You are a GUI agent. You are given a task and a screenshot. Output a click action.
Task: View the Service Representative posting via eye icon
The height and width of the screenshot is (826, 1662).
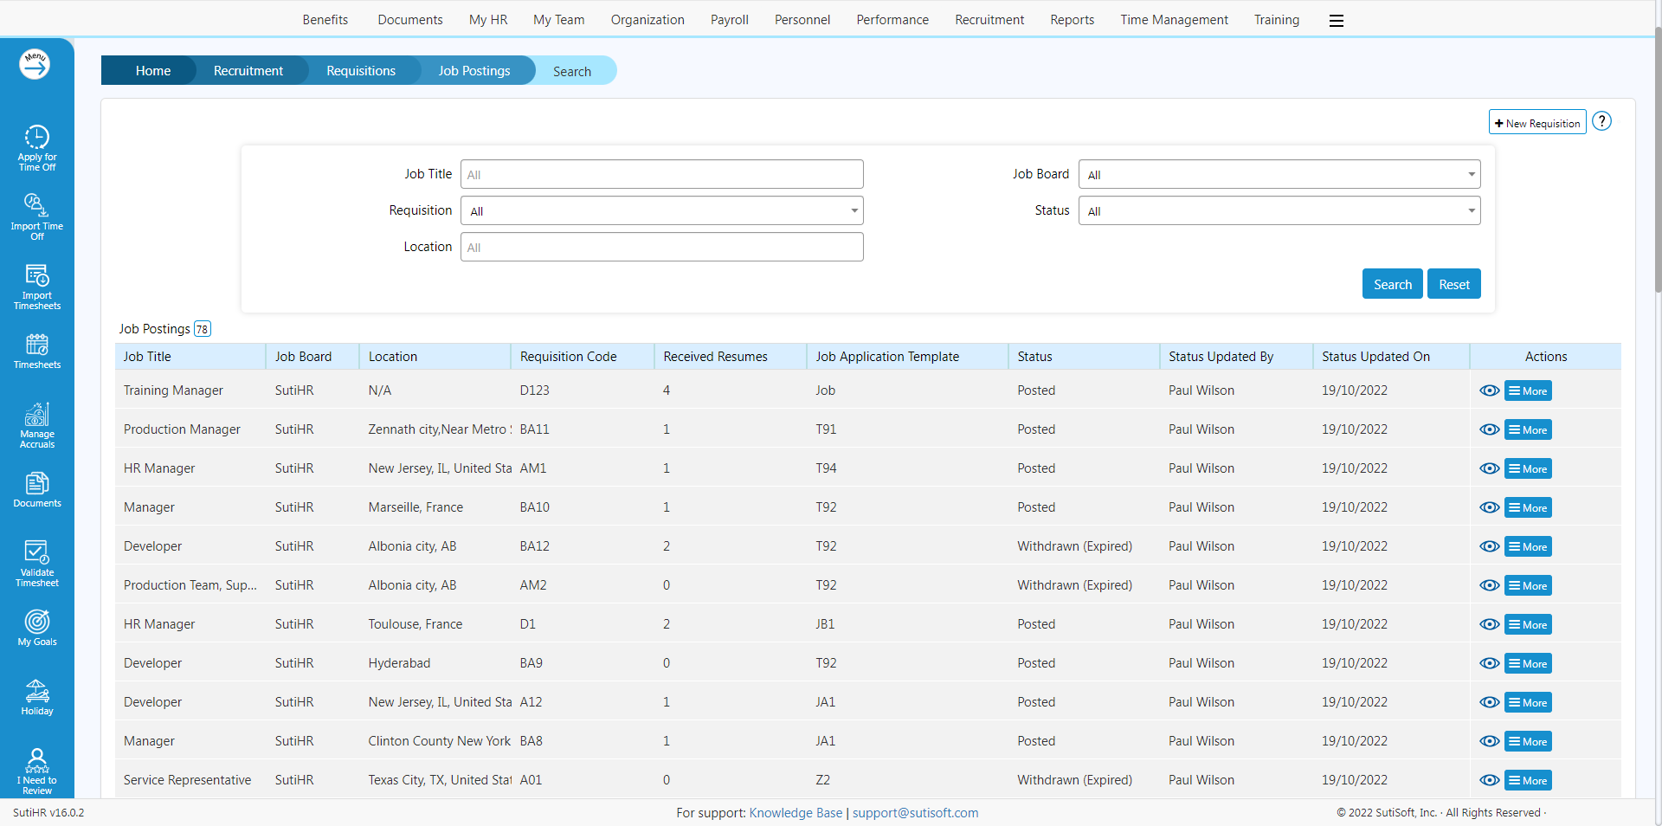[x=1489, y=780]
